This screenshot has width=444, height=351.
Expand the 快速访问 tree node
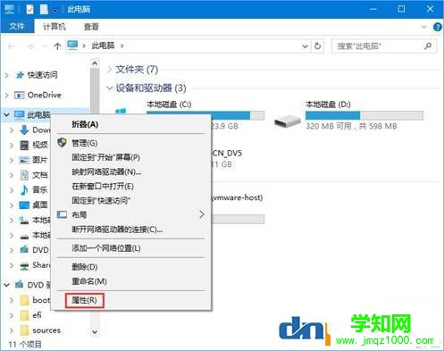point(7,75)
